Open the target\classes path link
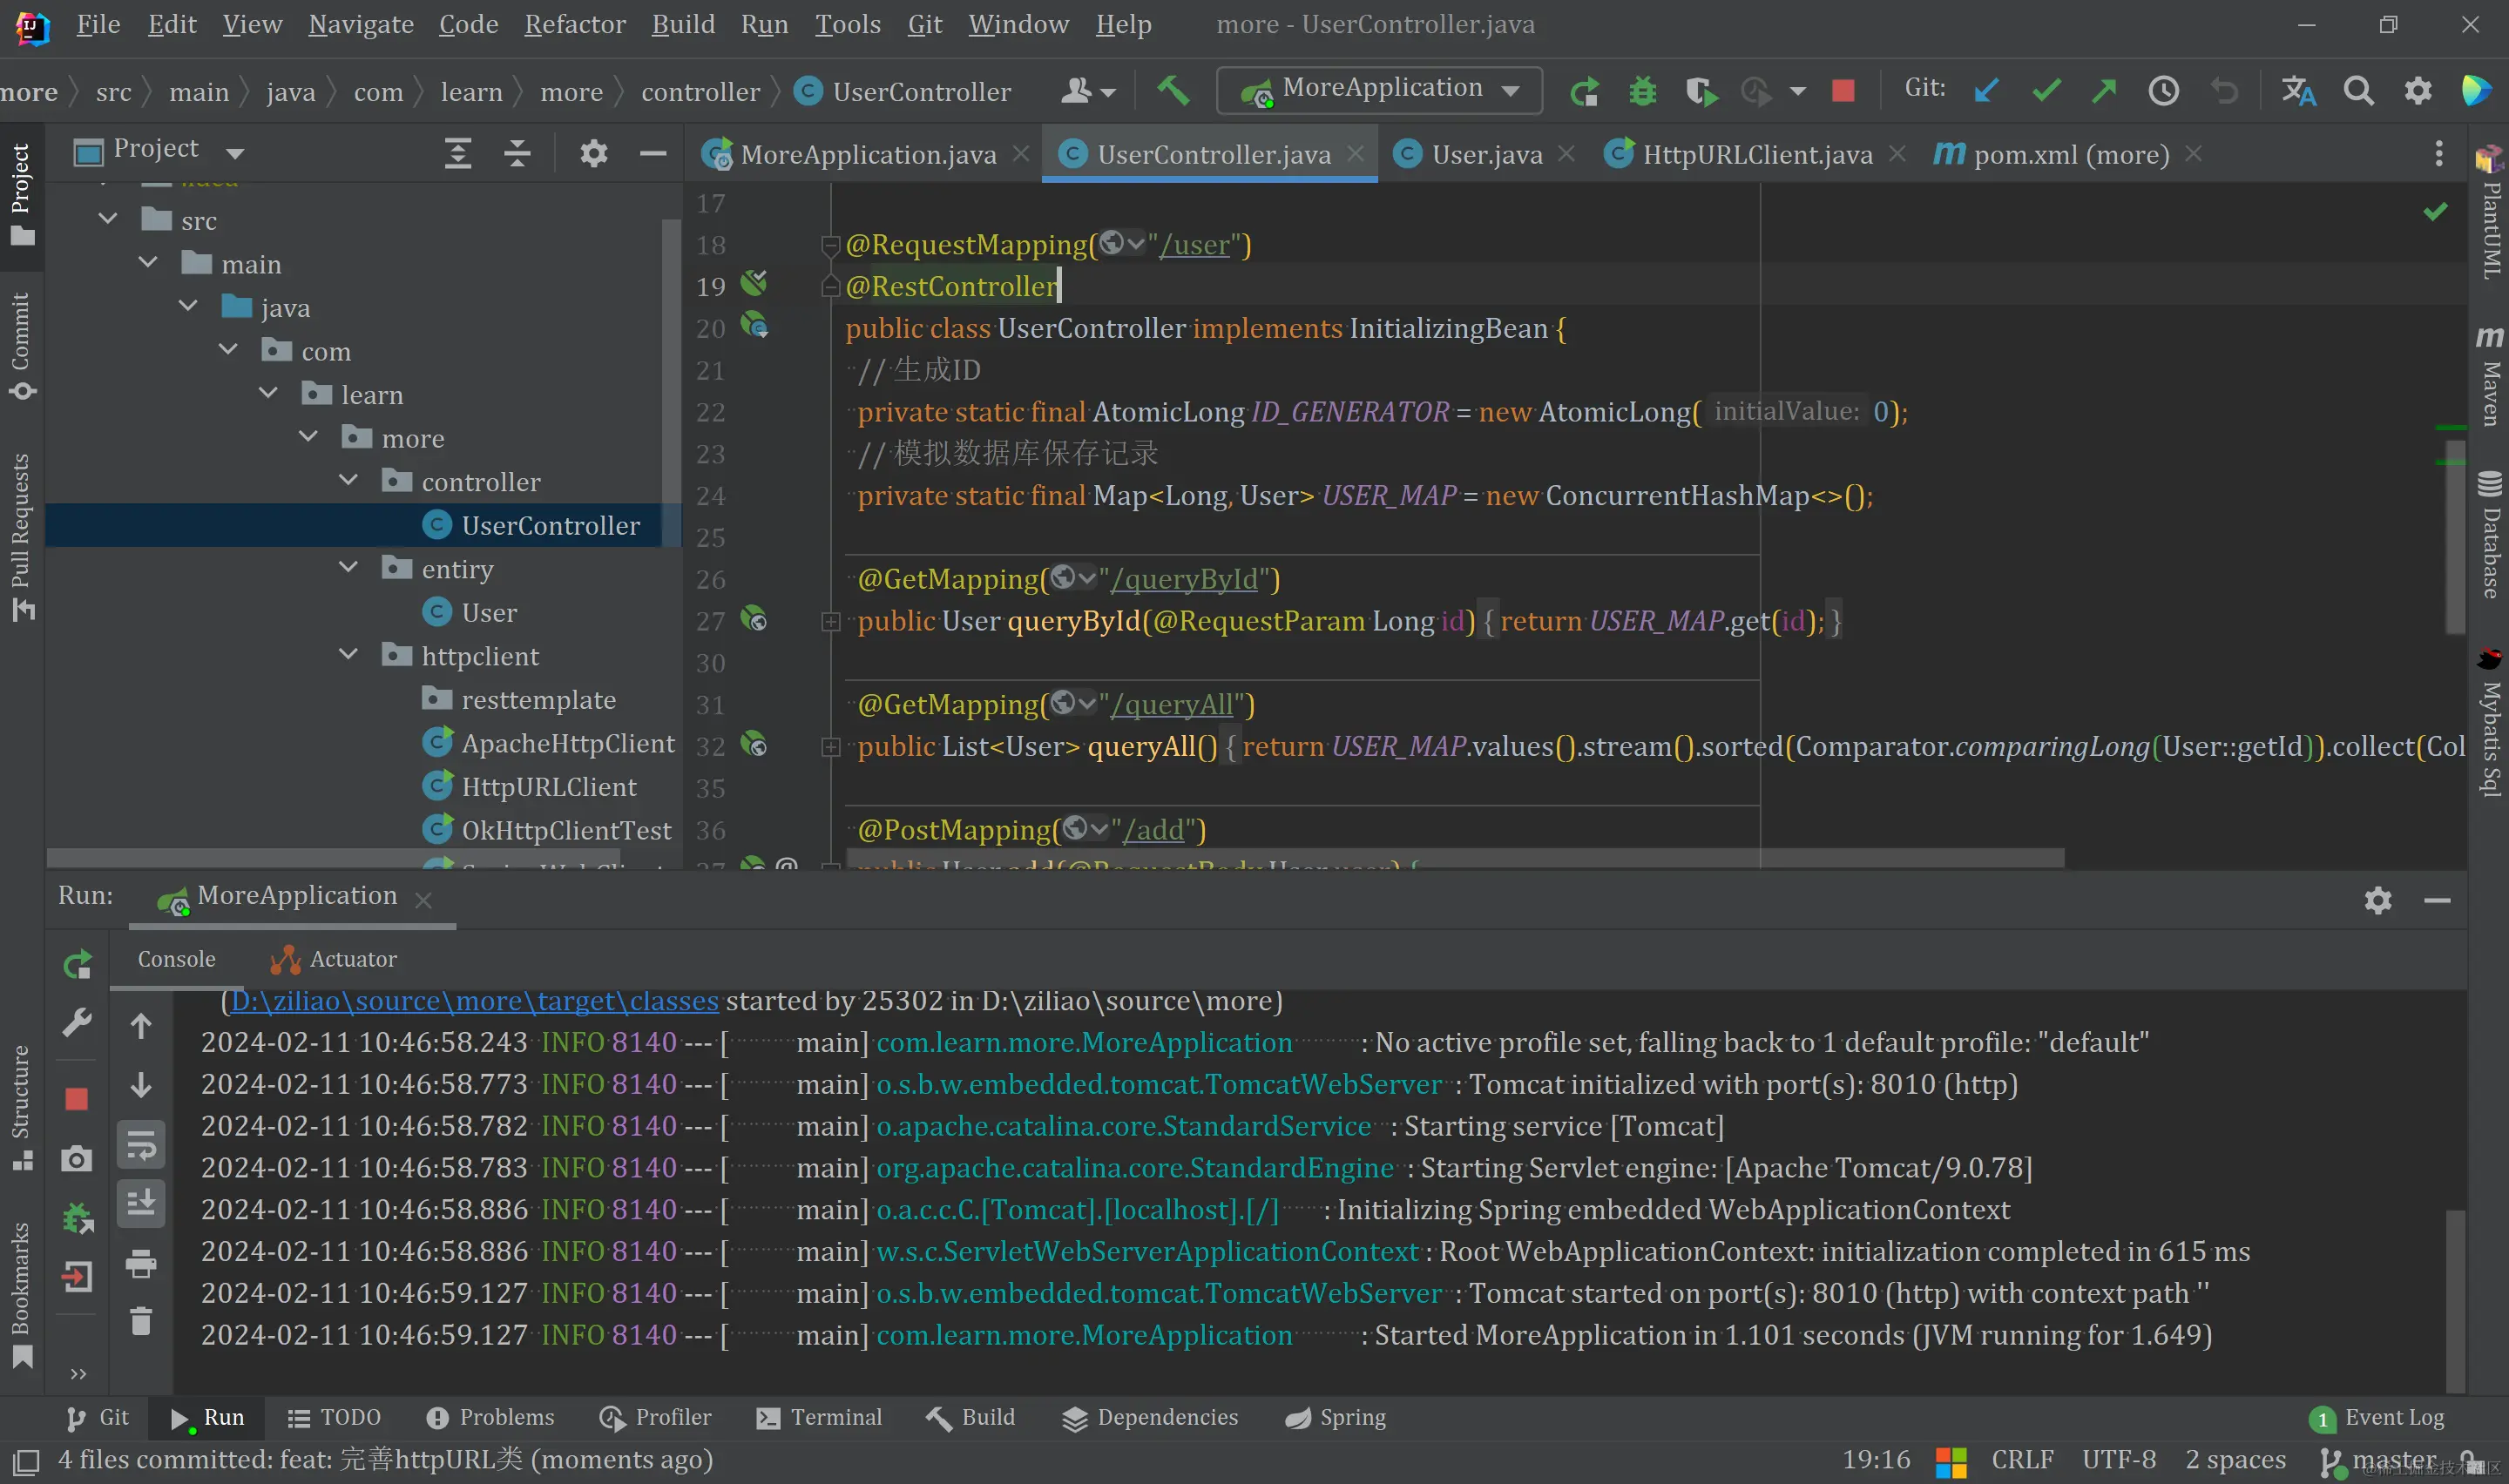 pyautogui.click(x=475, y=1001)
